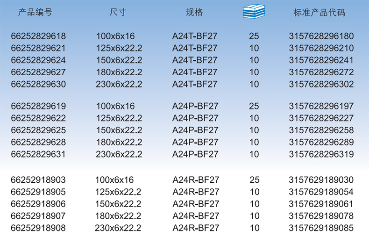Select product number 66252918903
This screenshot has height=237, width=369.
point(38,180)
